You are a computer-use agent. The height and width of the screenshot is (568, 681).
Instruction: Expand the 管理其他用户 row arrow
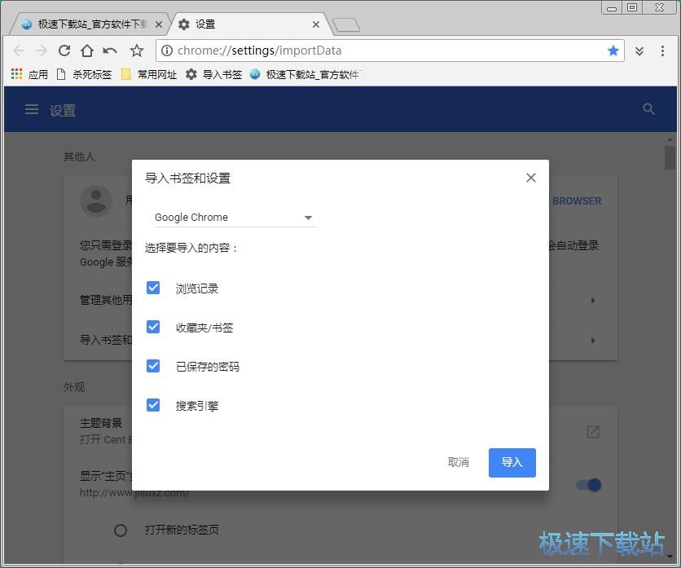pyautogui.click(x=593, y=300)
